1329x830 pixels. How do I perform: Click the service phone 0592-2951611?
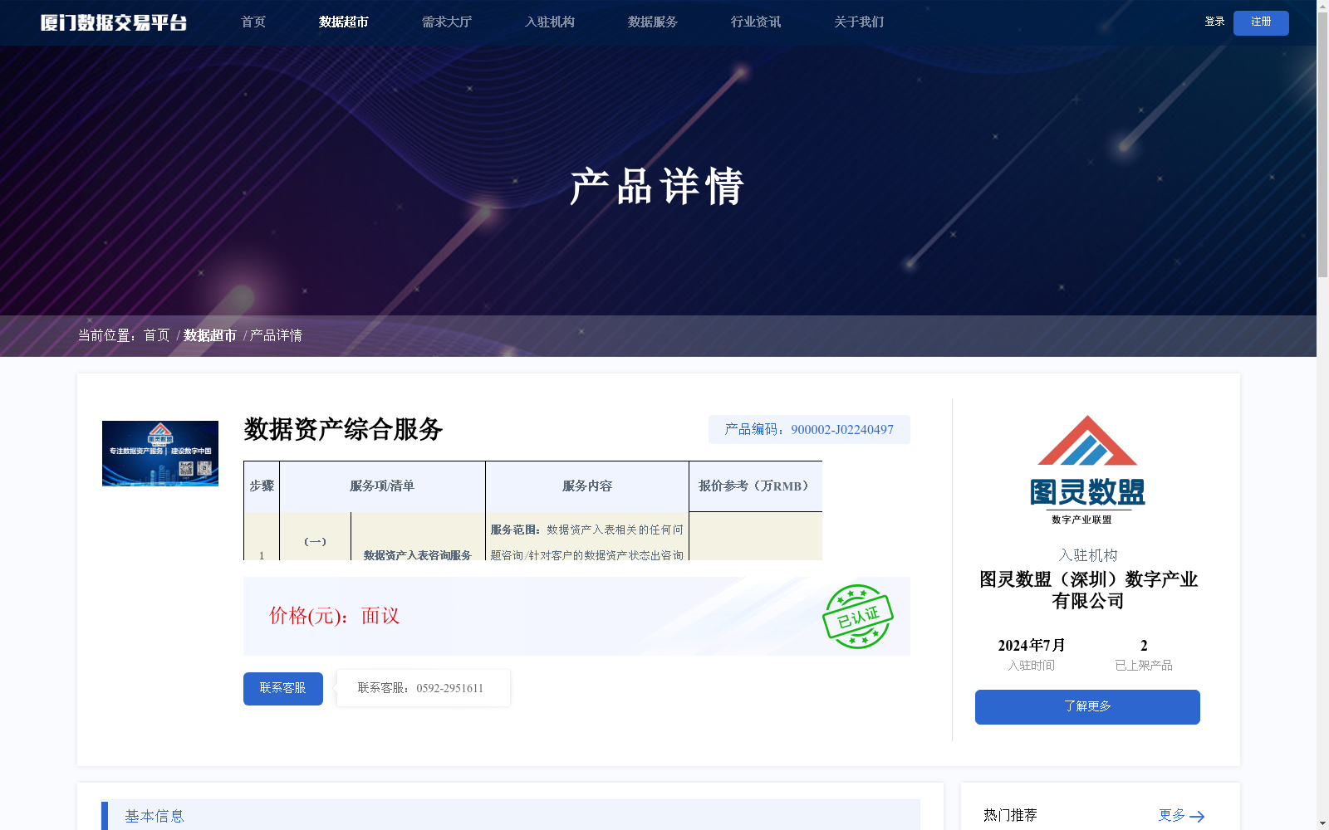coord(449,688)
